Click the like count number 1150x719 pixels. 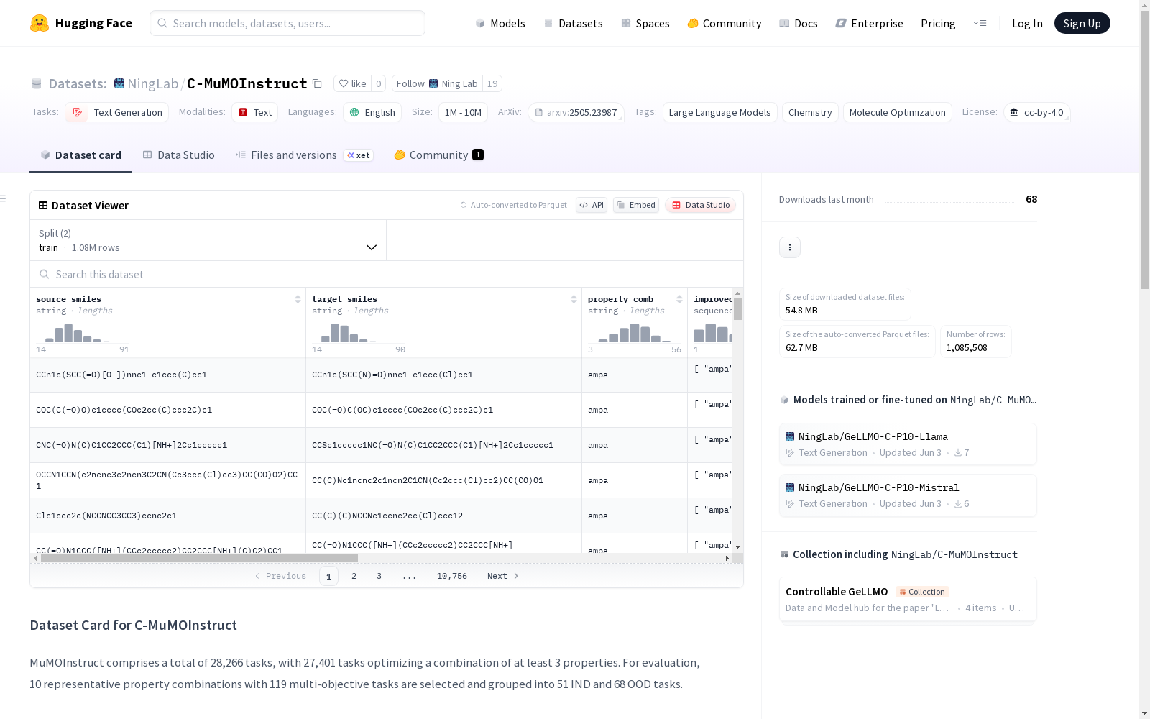coord(379,83)
